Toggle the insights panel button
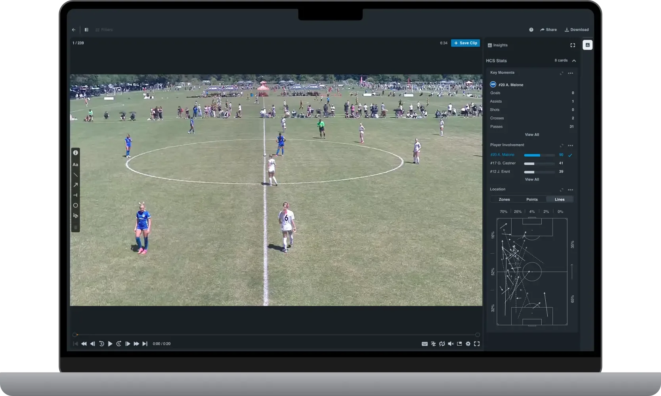The image size is (661, 396). pyautogui.click(x=587, y=45)
